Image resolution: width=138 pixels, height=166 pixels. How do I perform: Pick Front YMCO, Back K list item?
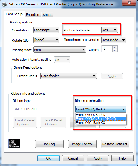tap(101, 115)
